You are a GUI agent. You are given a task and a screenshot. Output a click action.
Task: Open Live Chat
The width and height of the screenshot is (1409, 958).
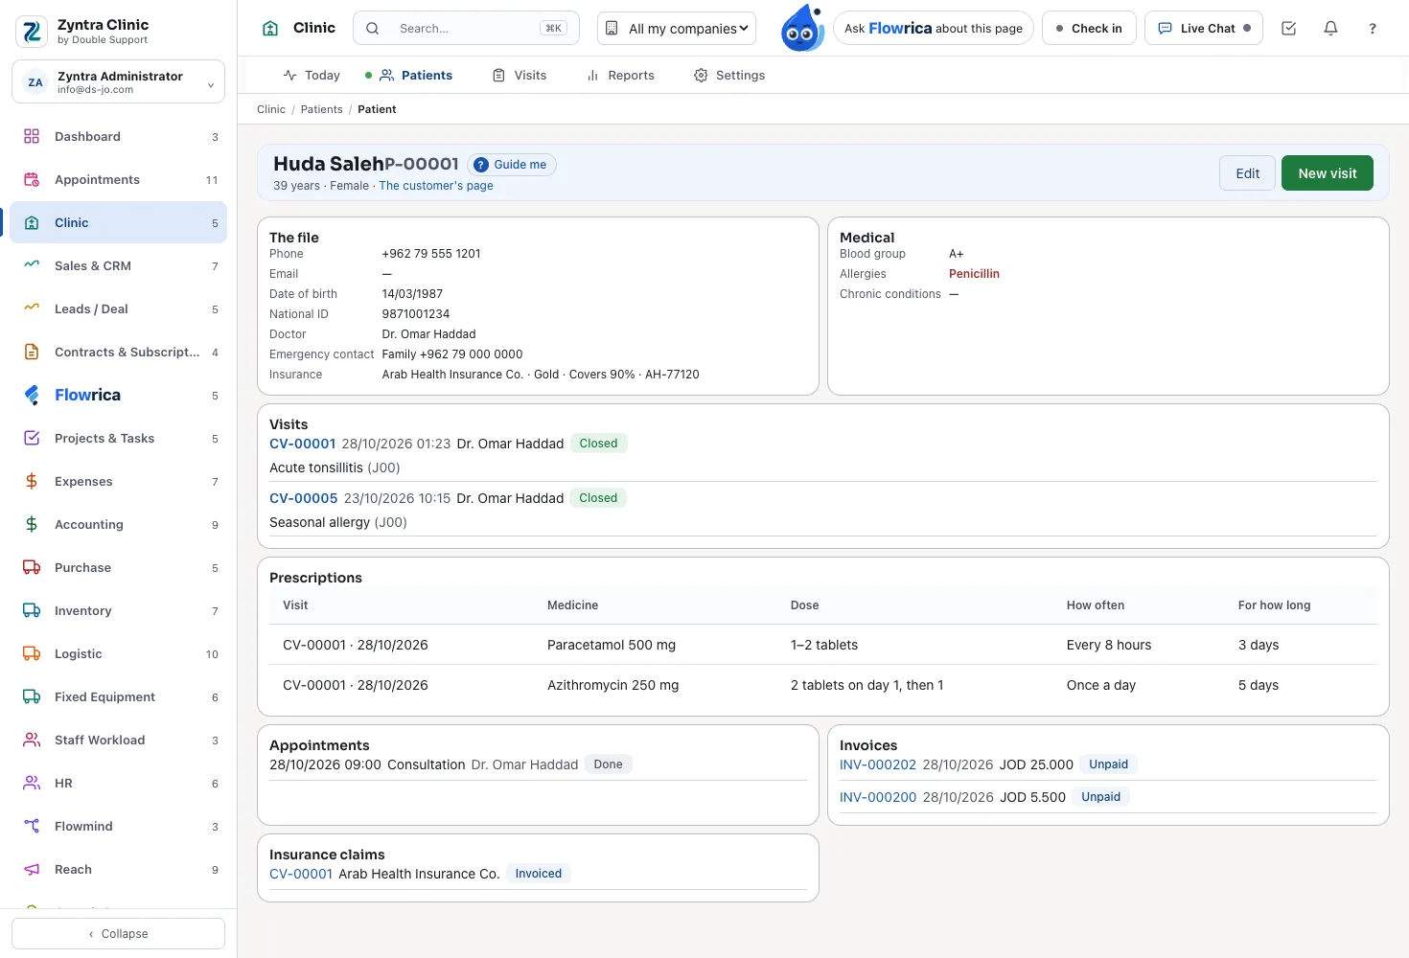(1204, 29)
